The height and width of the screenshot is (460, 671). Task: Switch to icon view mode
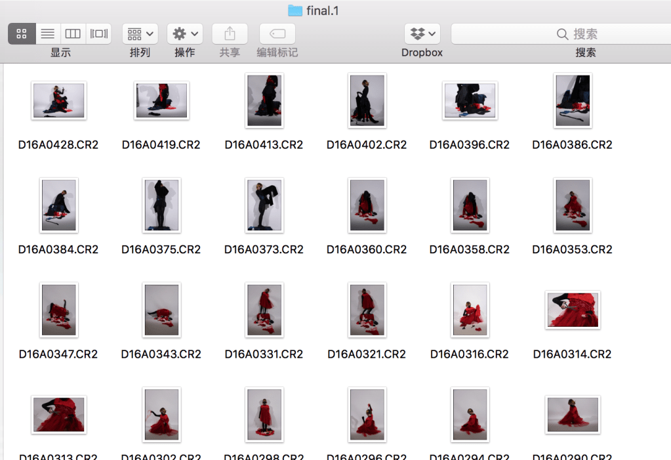pyautogui.click(x=22, y=33)
